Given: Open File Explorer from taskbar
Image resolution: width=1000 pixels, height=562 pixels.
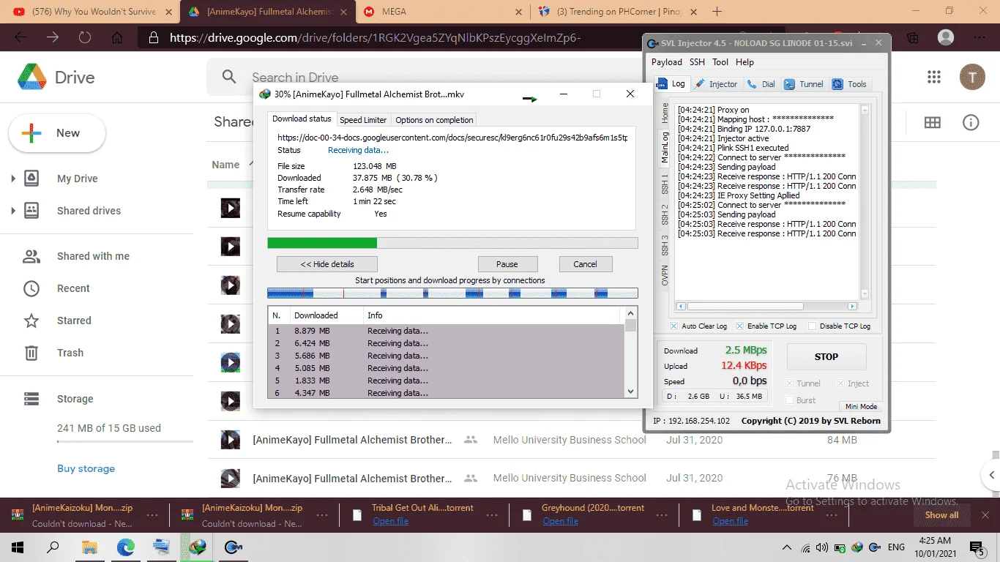Looking at the screenshot, I should click(89, 547).
